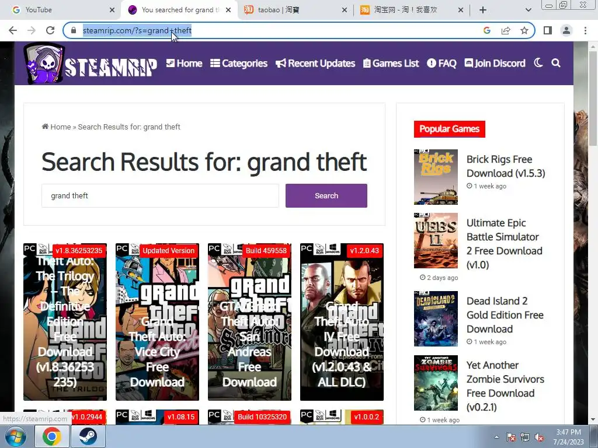Close the steamrip search tab
The image size is (598, 448).
228,10
